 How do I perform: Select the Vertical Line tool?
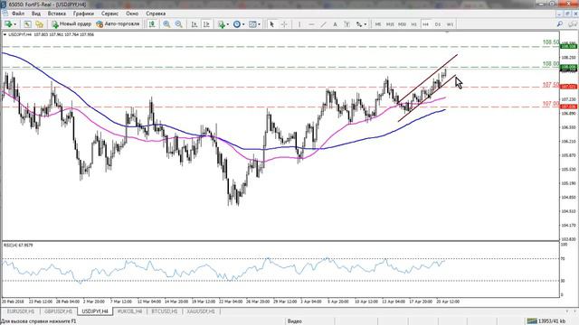click(299, 24)
